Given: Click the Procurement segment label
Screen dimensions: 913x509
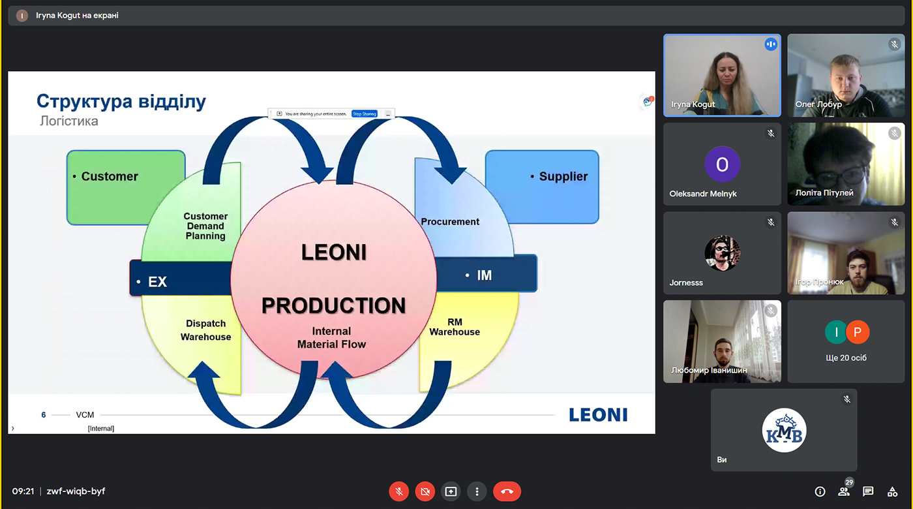Looking at the screenshot, I should (x=450, y=221).
